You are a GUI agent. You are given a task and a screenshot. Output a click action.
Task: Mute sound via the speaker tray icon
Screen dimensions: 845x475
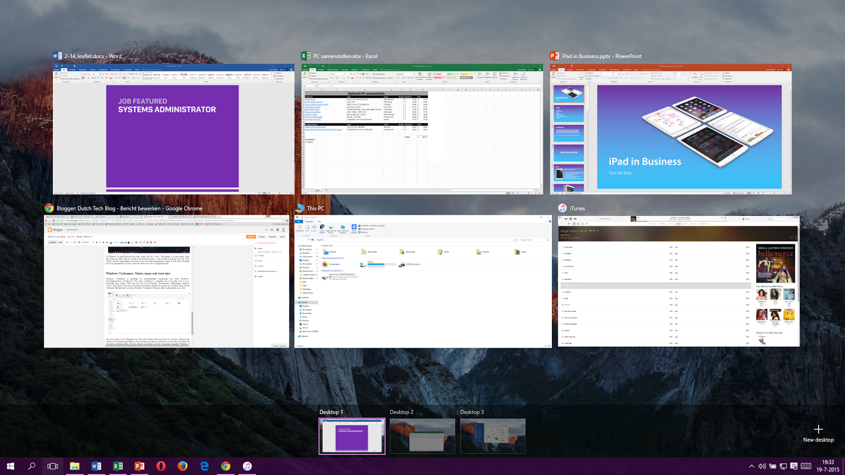point(762,467)
